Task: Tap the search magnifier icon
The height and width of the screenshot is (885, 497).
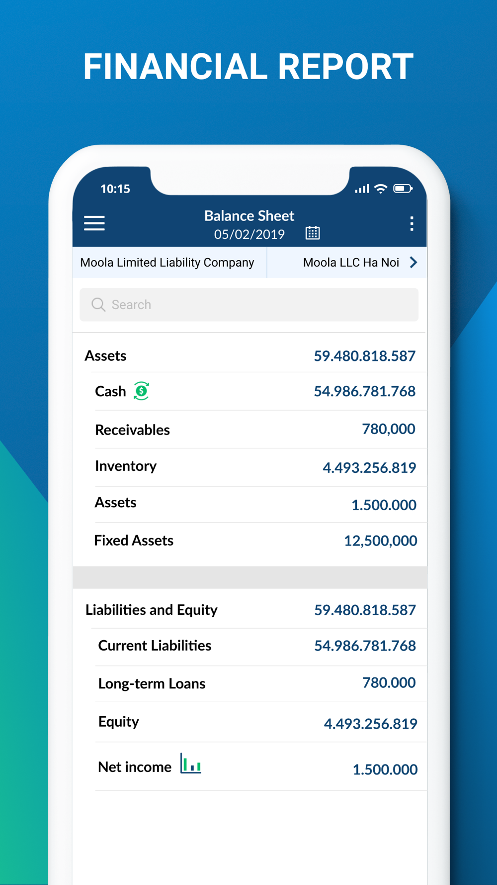Action: pyautogui.click(x=98, y=305)
